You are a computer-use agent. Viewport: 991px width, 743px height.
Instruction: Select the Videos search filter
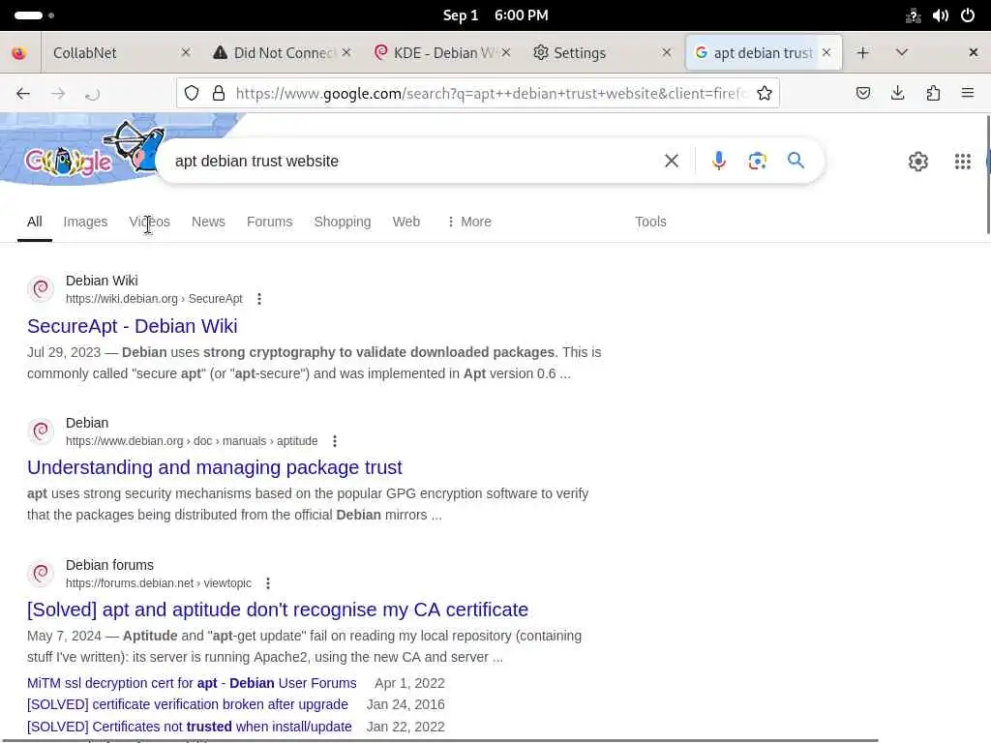tap(150, 222)
